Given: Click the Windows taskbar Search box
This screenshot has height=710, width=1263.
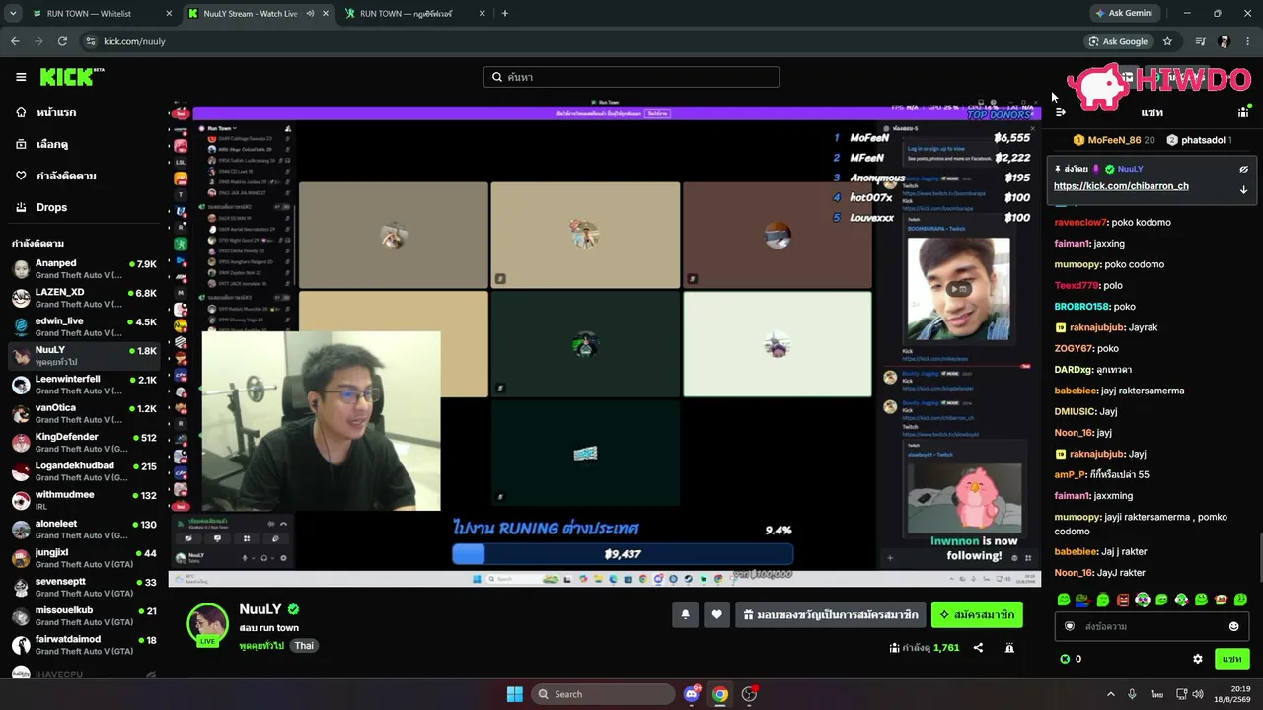Looking at the screenshot, I should 603,694.
